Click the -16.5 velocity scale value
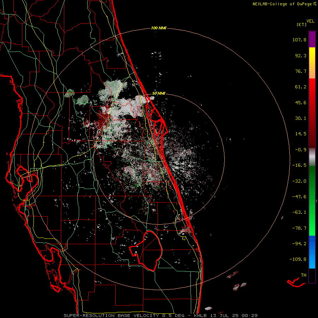Image resolution: width=318 pixels, height=318 pixels. point(299,165)
